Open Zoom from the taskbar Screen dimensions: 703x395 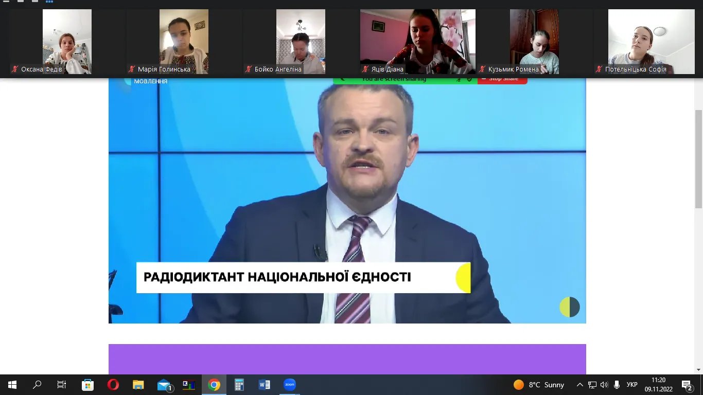click(290, 385)
